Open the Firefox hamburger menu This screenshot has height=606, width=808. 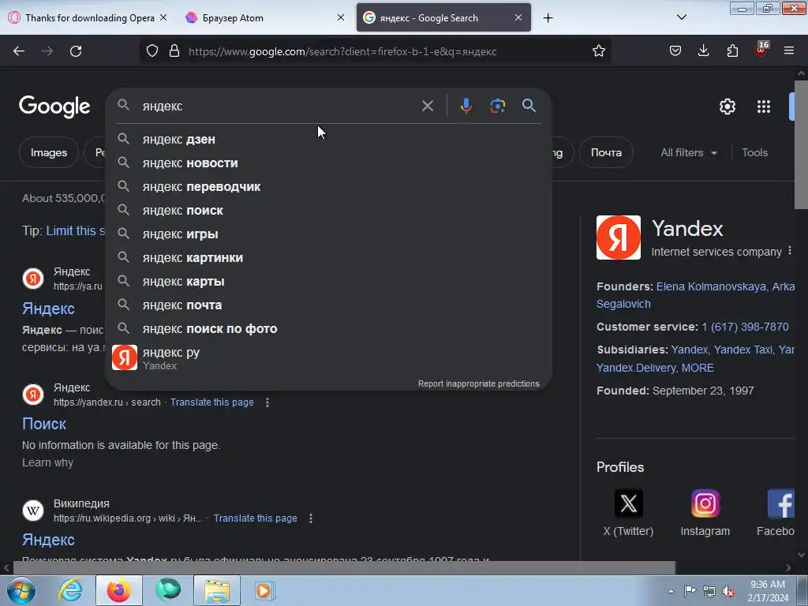(x=788, y=51)
